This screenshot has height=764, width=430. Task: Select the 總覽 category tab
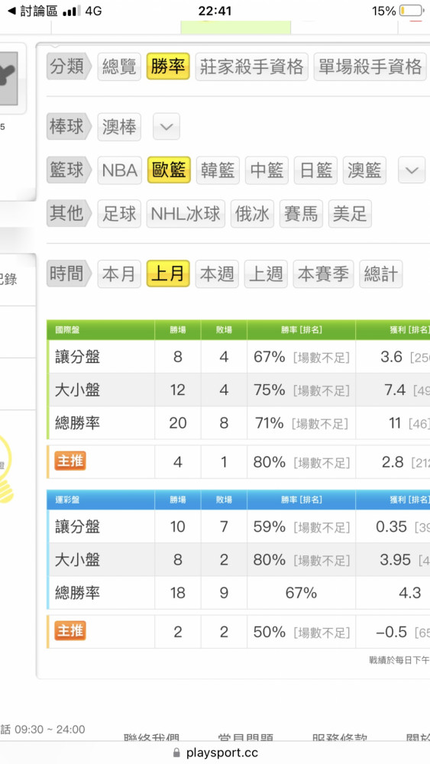click(119, 66)
